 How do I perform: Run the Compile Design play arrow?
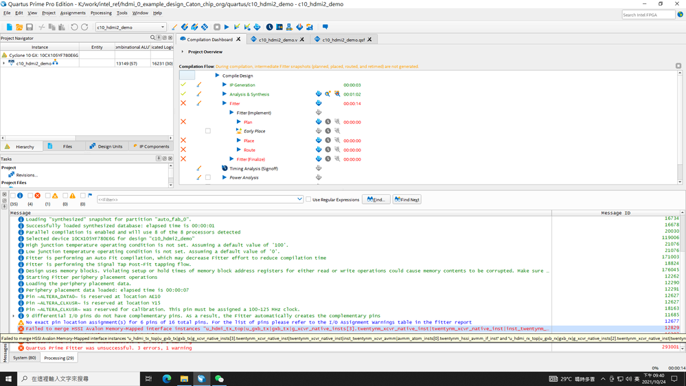coord(217,76)
